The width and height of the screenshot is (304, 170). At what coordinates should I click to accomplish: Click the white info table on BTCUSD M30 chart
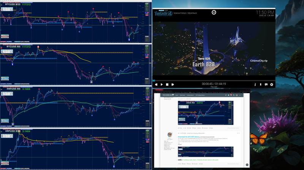7,9
